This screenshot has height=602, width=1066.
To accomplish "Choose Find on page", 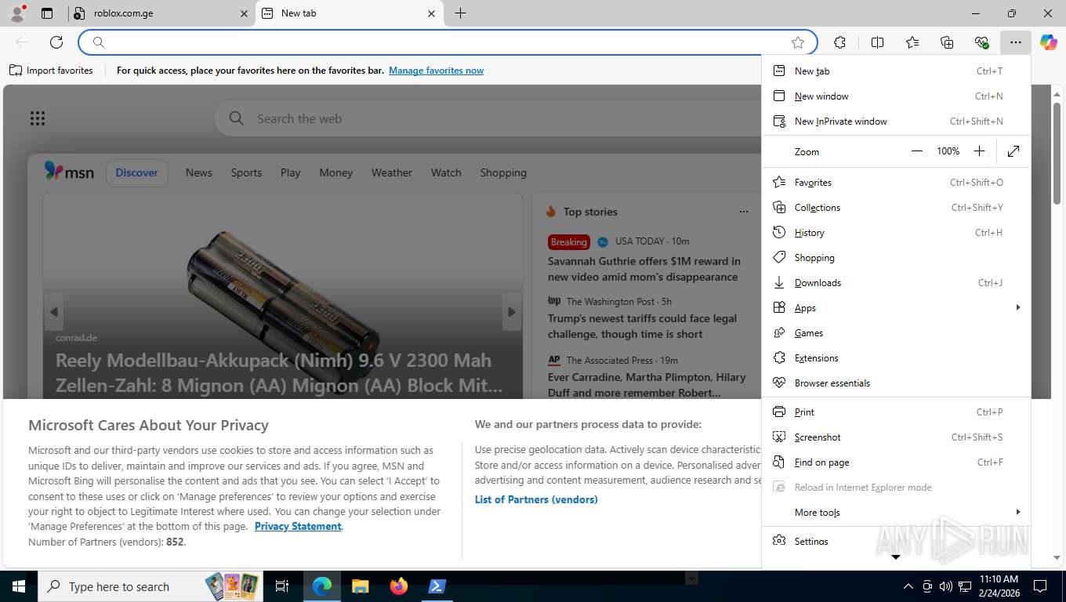I will pyautogui.click(x=896, y=462).
